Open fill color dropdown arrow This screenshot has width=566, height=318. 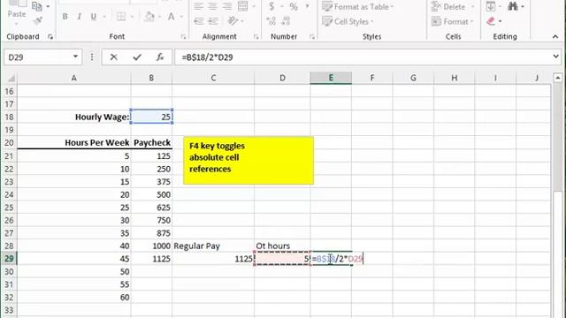159,17
